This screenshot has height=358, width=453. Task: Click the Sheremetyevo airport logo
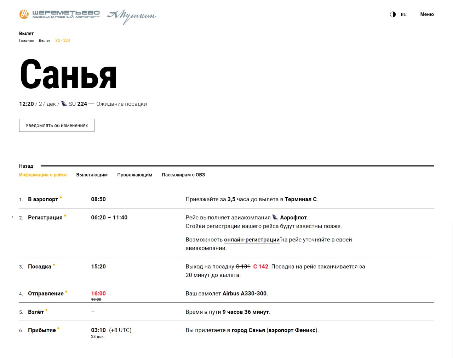pyautogui.click(x=59, y=14)
